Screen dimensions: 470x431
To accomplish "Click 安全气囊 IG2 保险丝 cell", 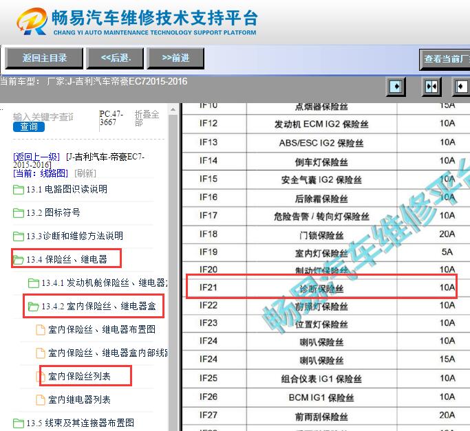I will (321, 180).
